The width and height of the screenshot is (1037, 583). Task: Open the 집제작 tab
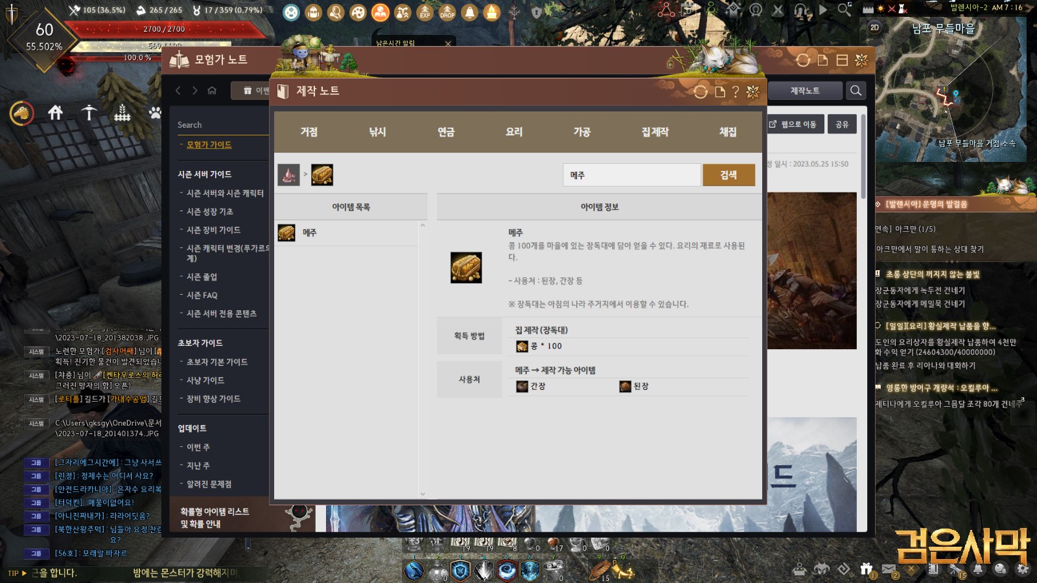click(x=655, y=131)
